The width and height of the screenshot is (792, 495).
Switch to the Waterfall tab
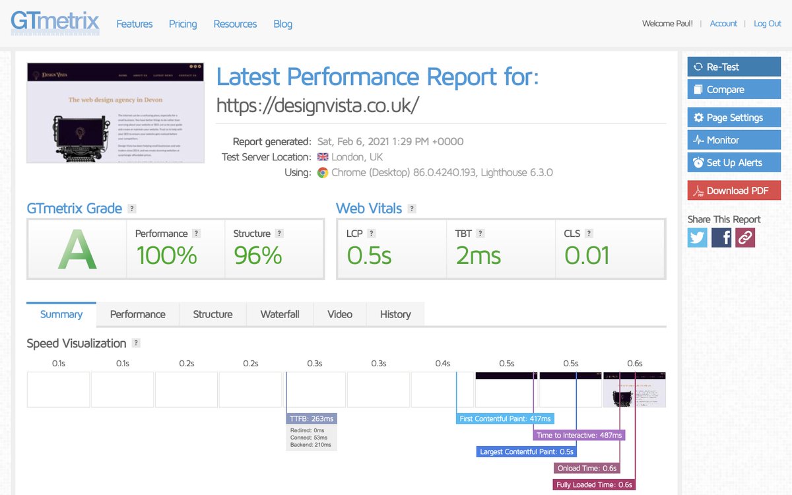click(x=279, y=314)
